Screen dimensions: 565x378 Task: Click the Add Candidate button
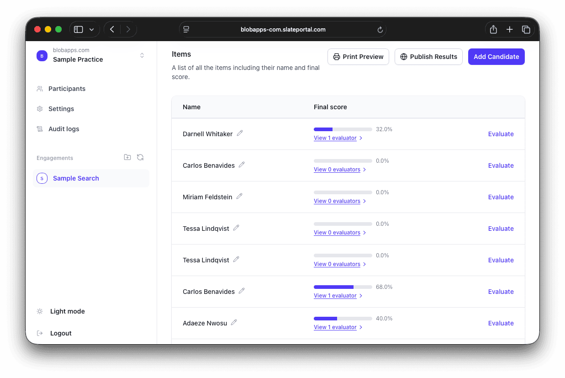[x=496, y=57]
